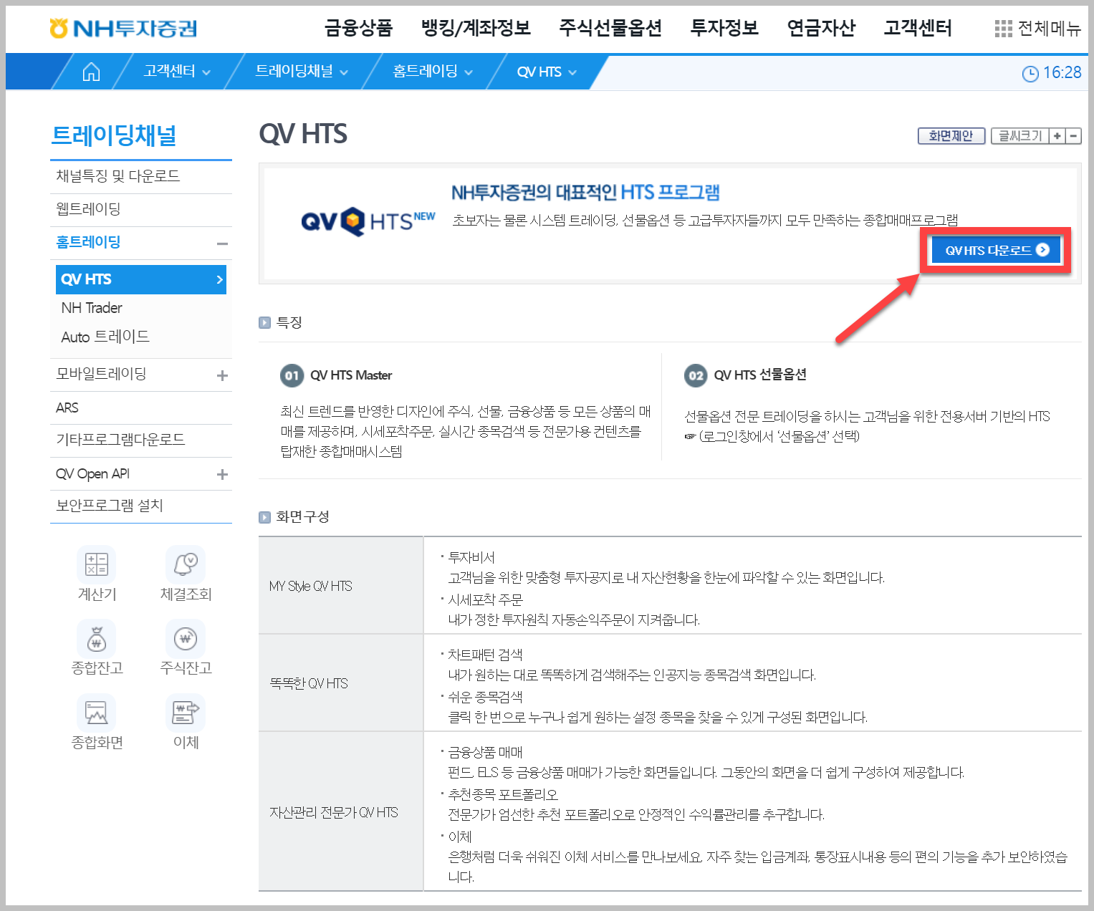Viewport: 1094px width, 911px height.
Task: Select 보안프로그램 설치 in sidebar
Action: pyautogui.click(x=141, y=506)
